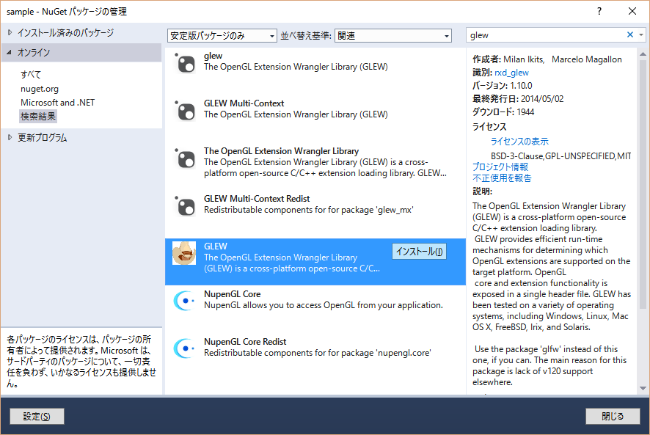Close the NuGet package manager window
650x435 pixels.
point(632,11)
